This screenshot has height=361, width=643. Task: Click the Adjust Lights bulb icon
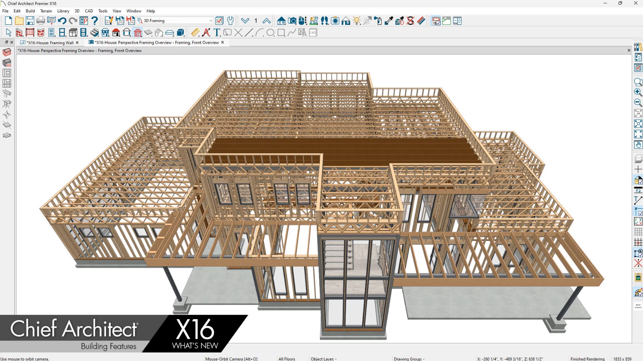point(357,21)
